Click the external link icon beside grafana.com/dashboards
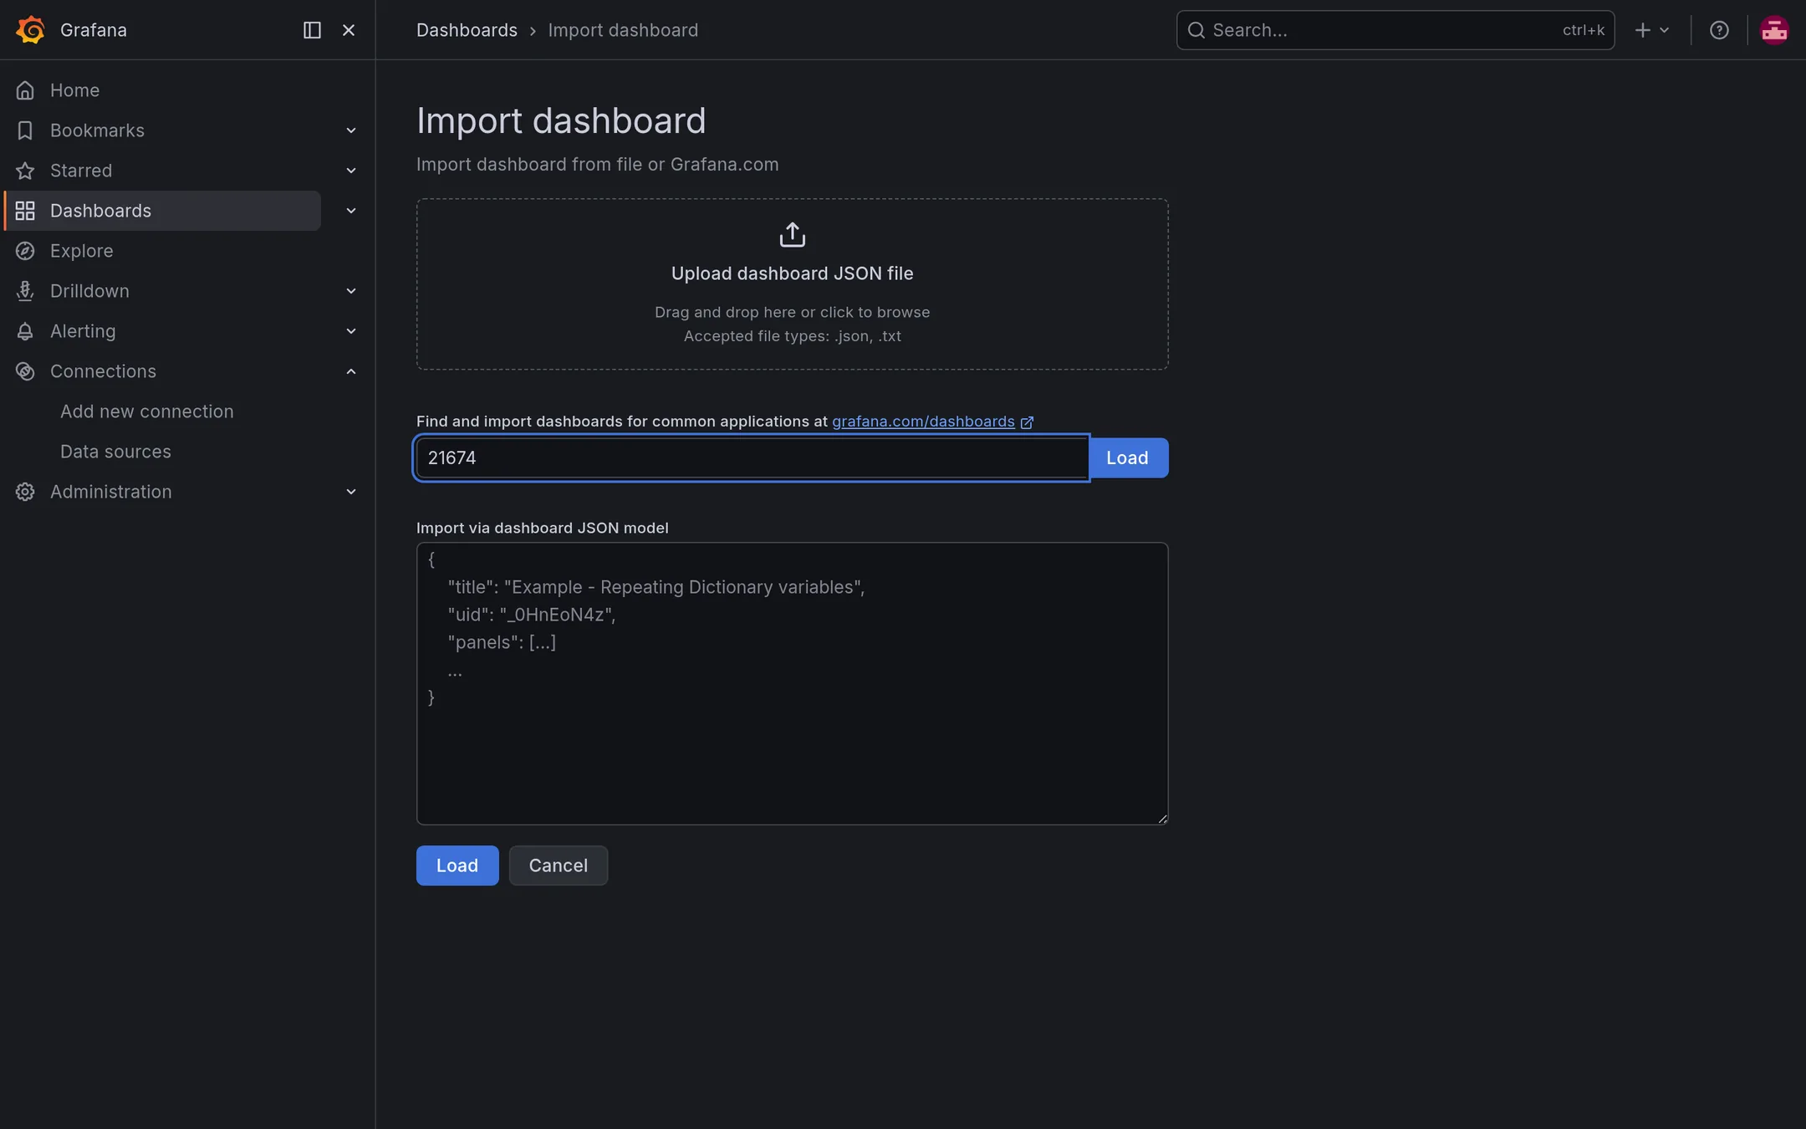Image resolution: width=1806 pixels, height=1129 pixels. pos(1027,422)
